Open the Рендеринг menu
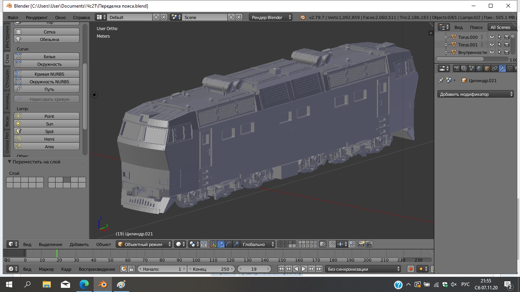The height and width of the screenshot is (292, 520). pos(37,17)
